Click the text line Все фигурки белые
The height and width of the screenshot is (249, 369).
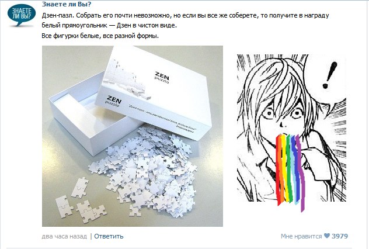[100, 36]
